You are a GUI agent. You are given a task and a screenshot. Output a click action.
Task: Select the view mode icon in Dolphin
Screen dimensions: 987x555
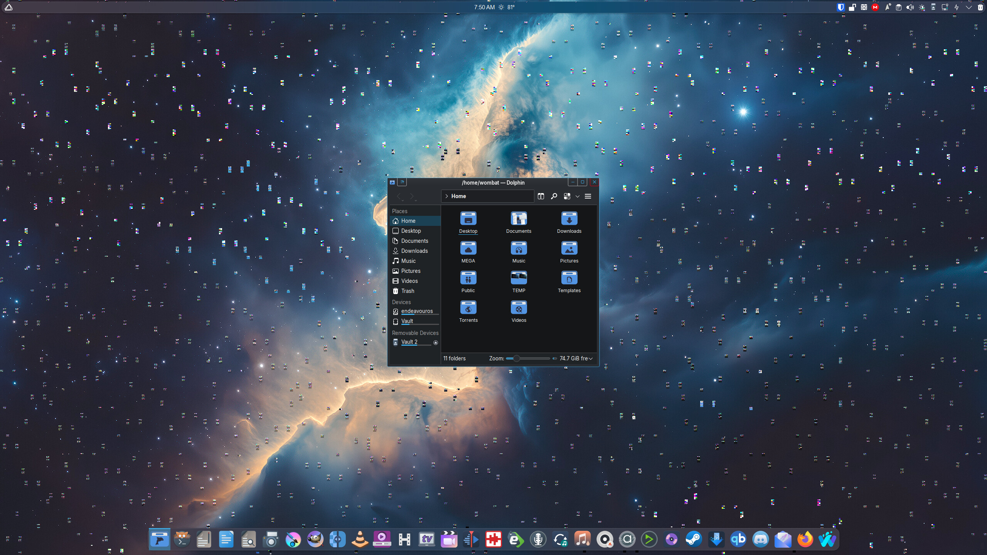click(x=567, y=196)
